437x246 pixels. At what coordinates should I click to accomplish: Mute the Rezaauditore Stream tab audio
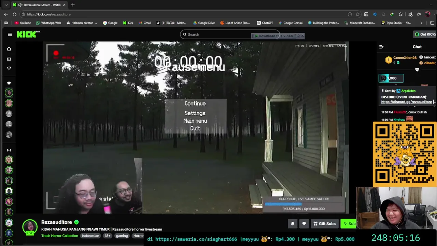click(20, 5)
